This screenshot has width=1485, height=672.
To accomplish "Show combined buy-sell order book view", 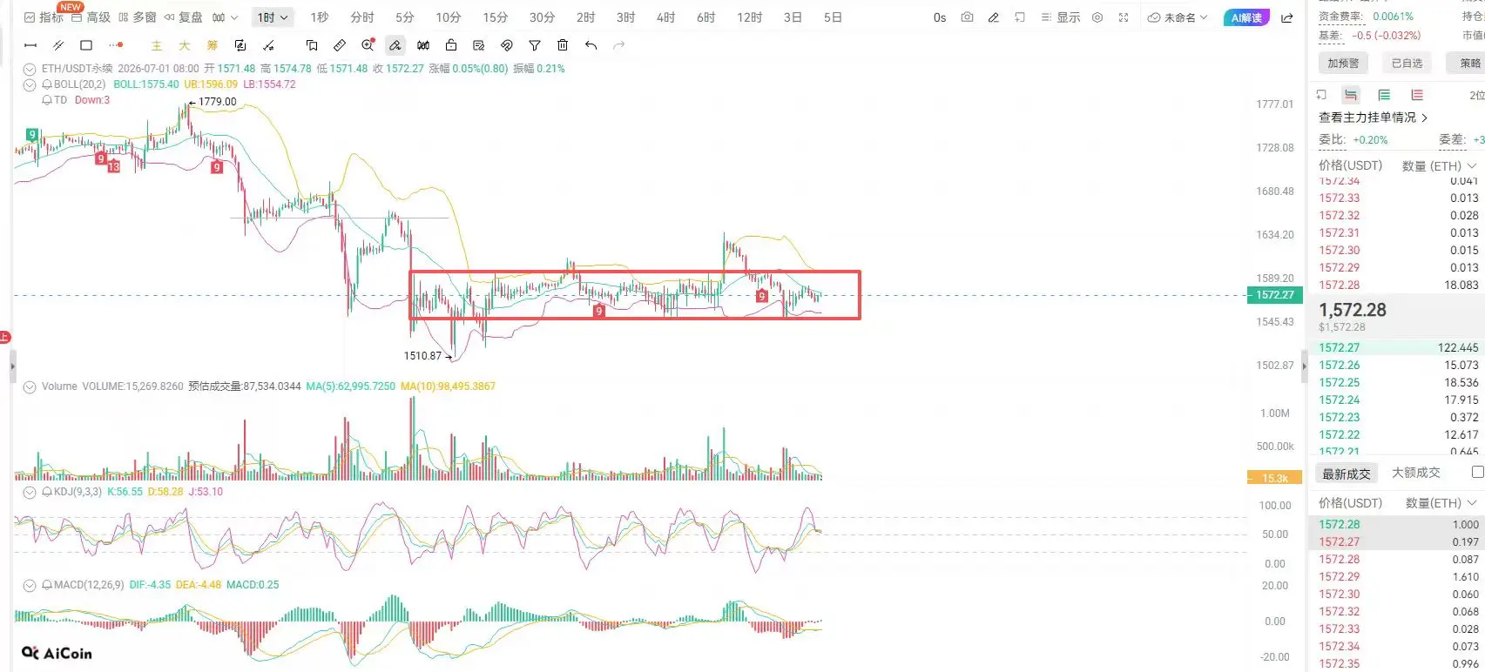I will (x=1351, y=95).
